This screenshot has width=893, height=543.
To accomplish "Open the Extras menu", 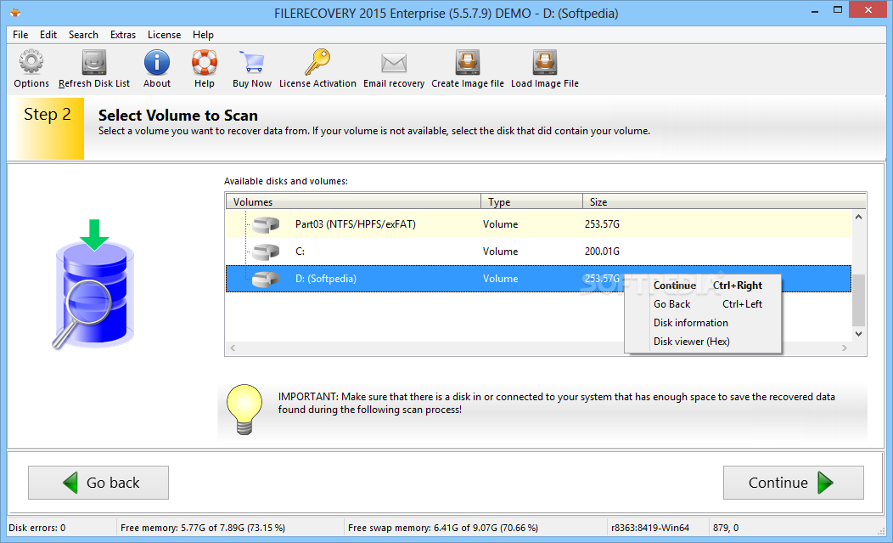I will pos(123,35).
